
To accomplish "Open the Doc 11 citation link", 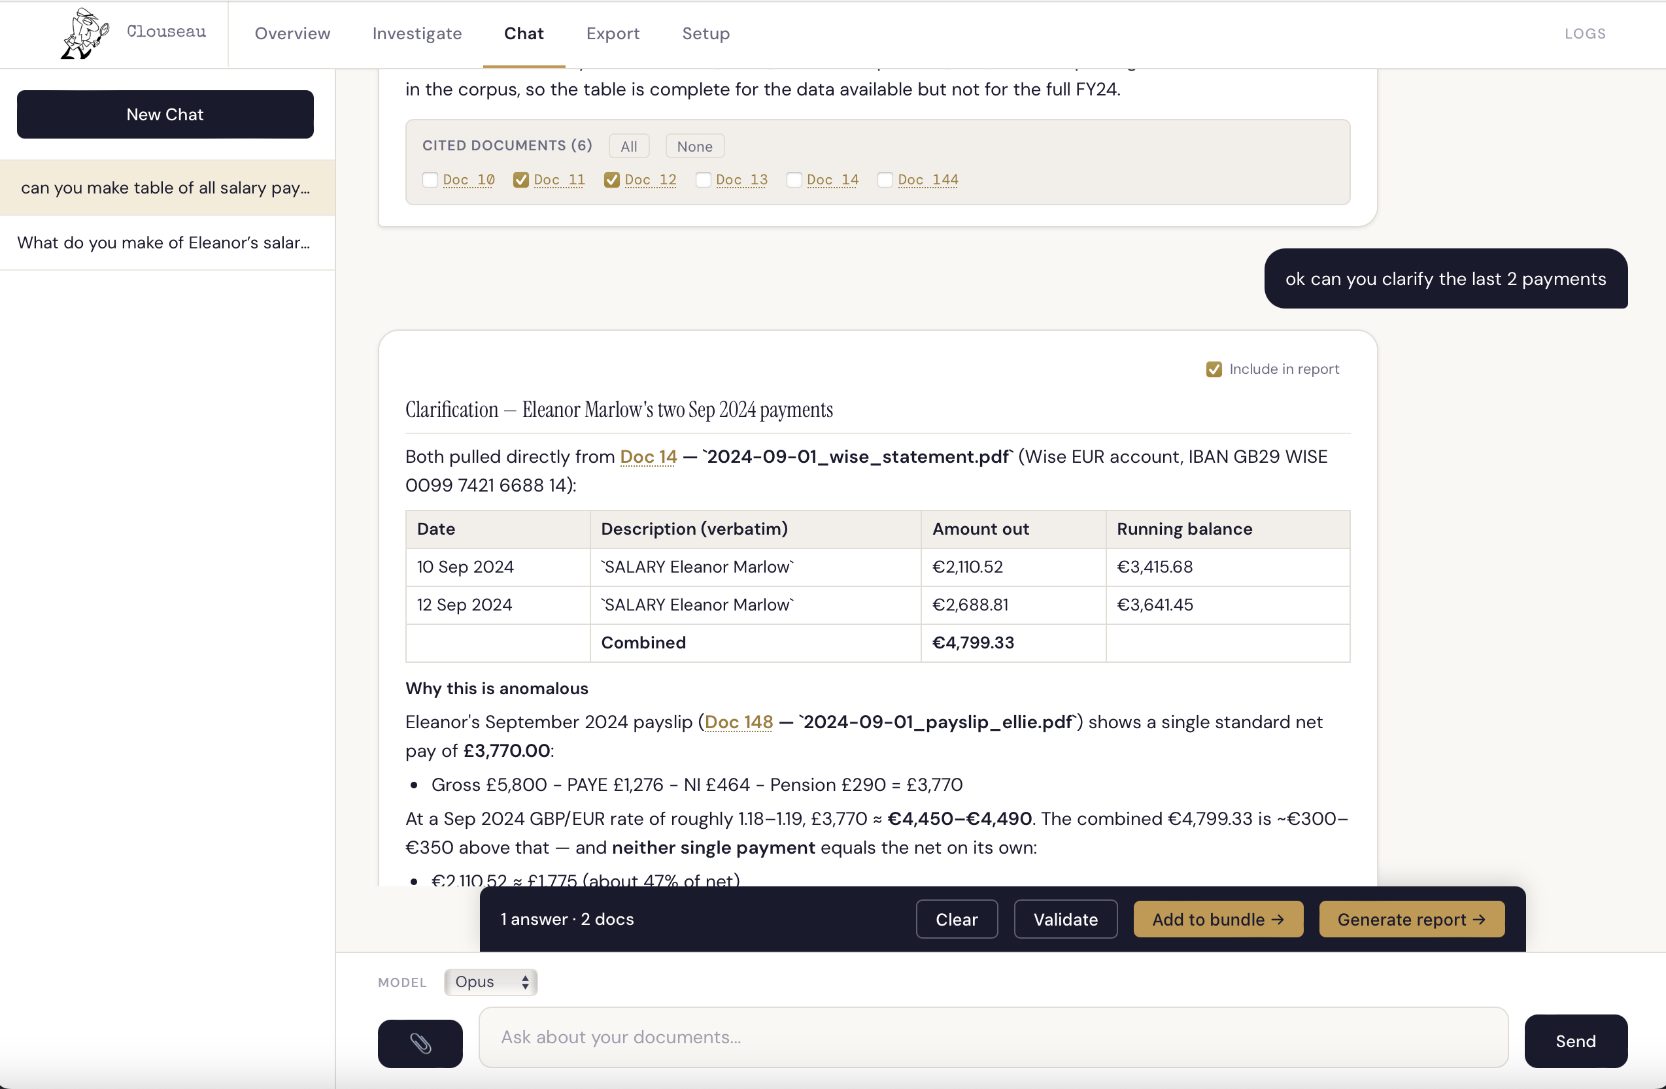I will [559, 180].
